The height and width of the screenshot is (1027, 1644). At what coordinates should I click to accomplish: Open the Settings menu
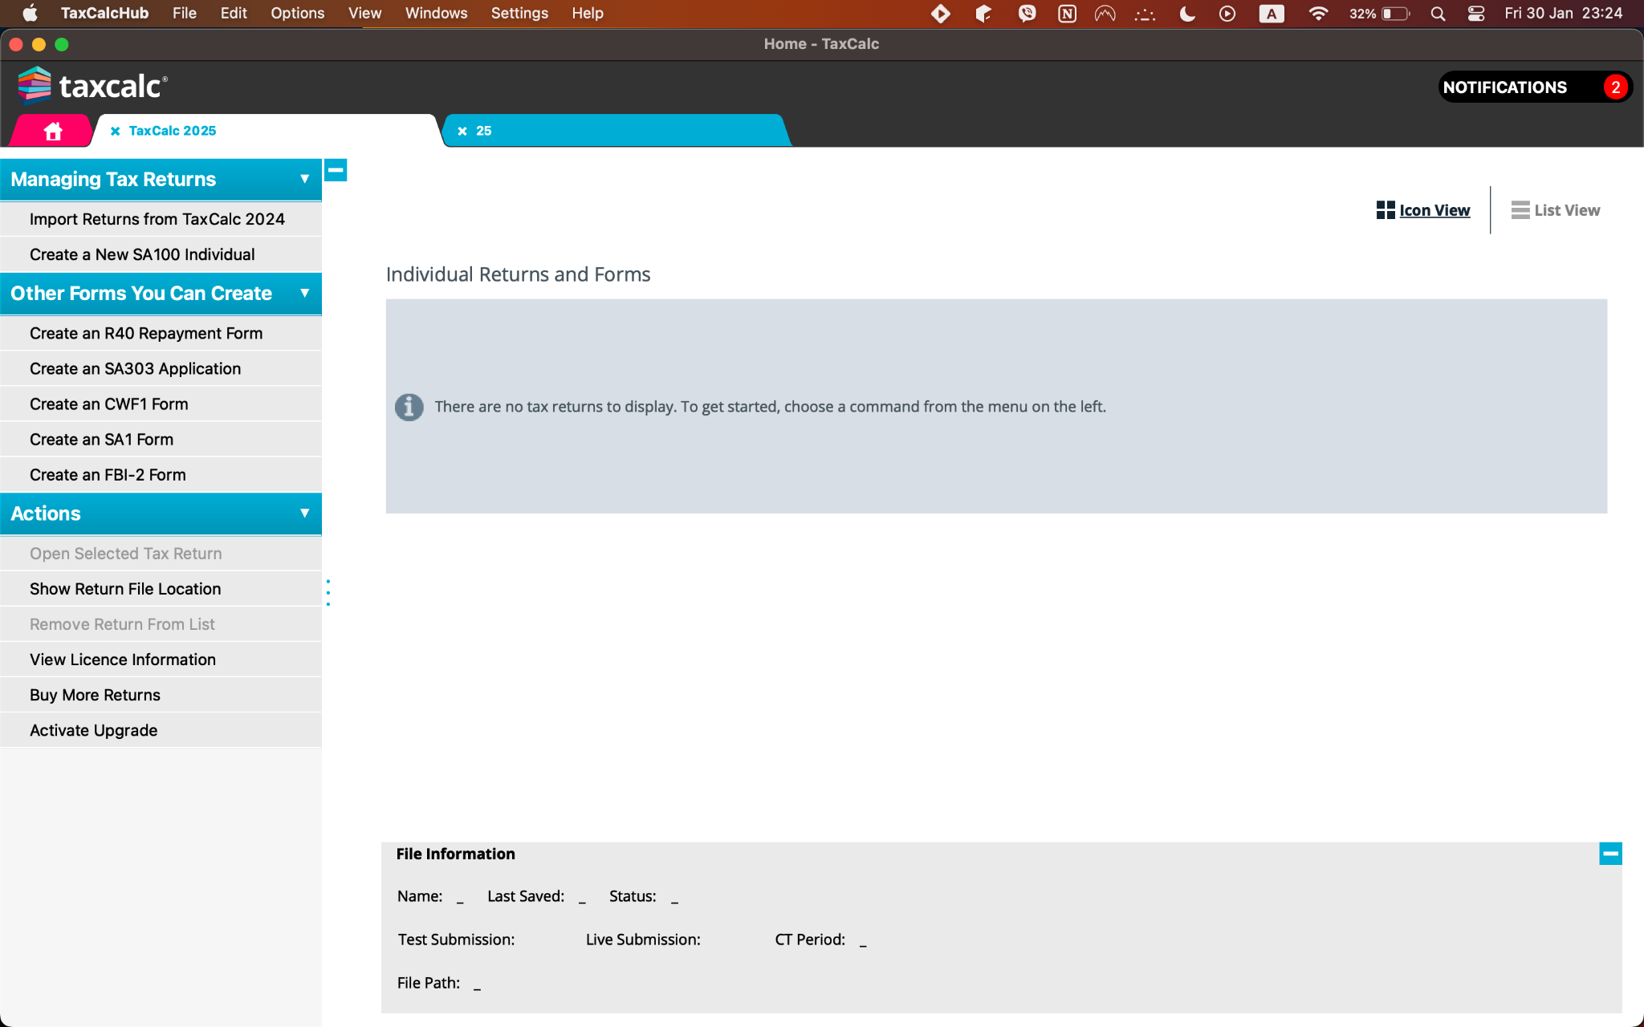tap(519, 14)
